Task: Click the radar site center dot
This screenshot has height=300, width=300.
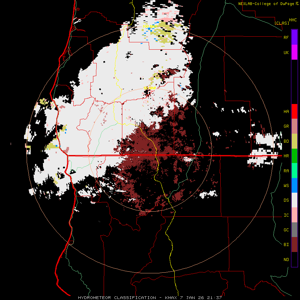Action: (150, 149)
